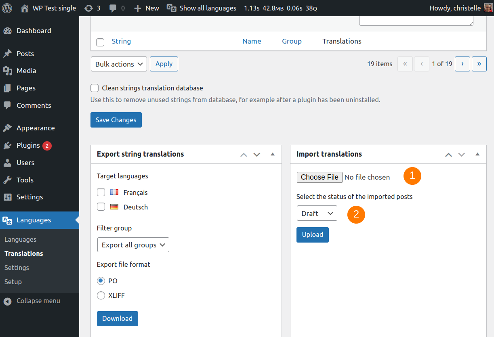Select PO export file format
Viewport: 494px width, 337px height.
pyautogui.click(x=101, y=281)
